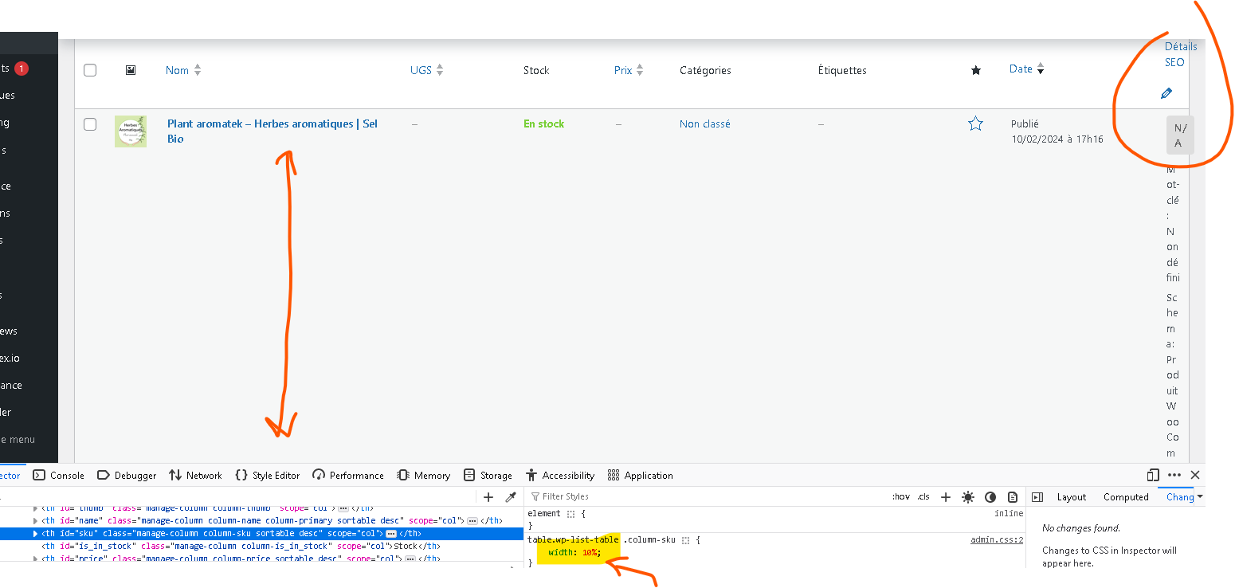1235x588 pixels.
Task: Click the UGS column sort arrows
Action: click(x=440, y=70)
